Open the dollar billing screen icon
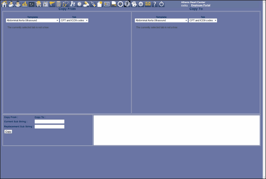266x179 pixels. tap(107, 4)
